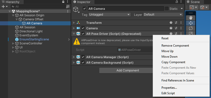Open the Hierarchy add button dropdown arrow
211x98 pixels.
[7, 7]
